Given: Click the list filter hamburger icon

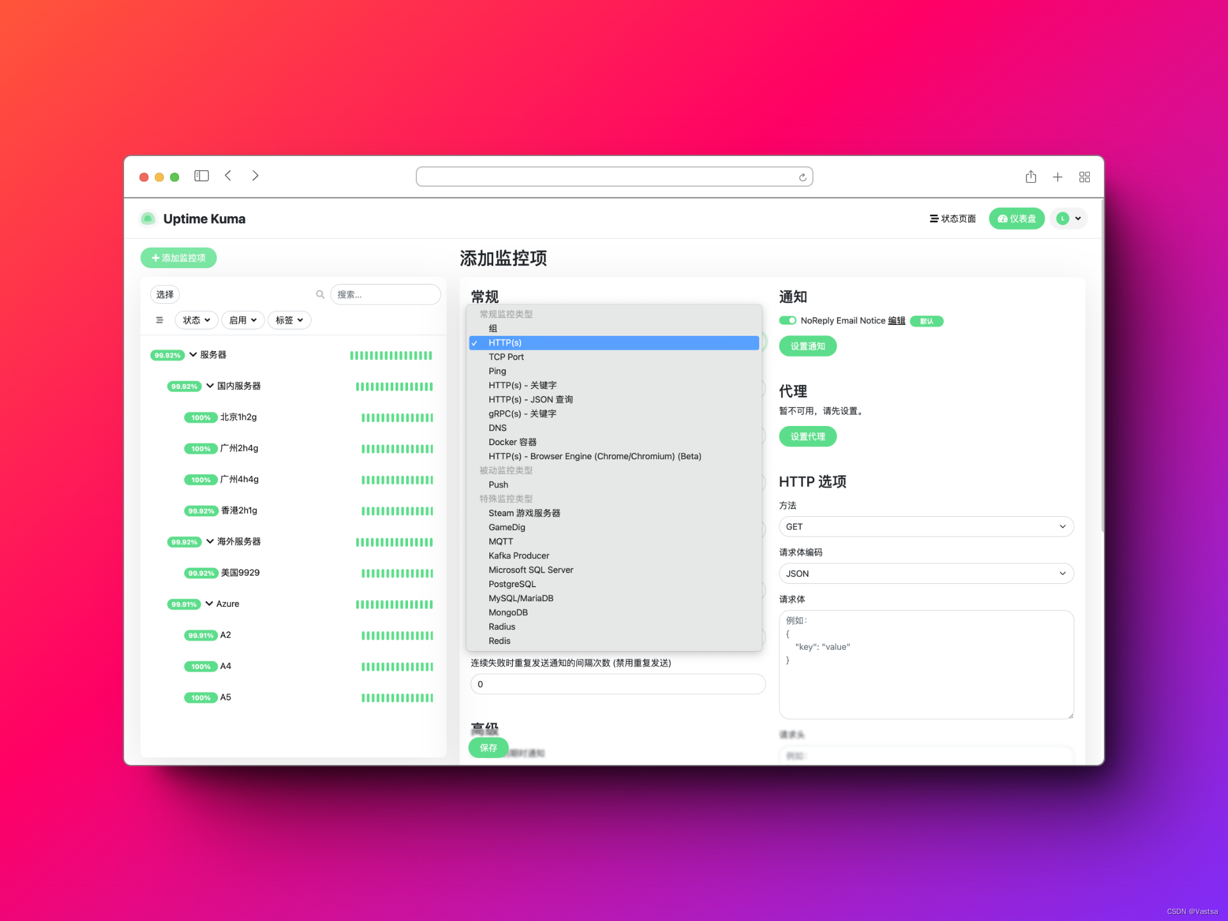Looking at the screenshot, I should click(x=159, y=320).
